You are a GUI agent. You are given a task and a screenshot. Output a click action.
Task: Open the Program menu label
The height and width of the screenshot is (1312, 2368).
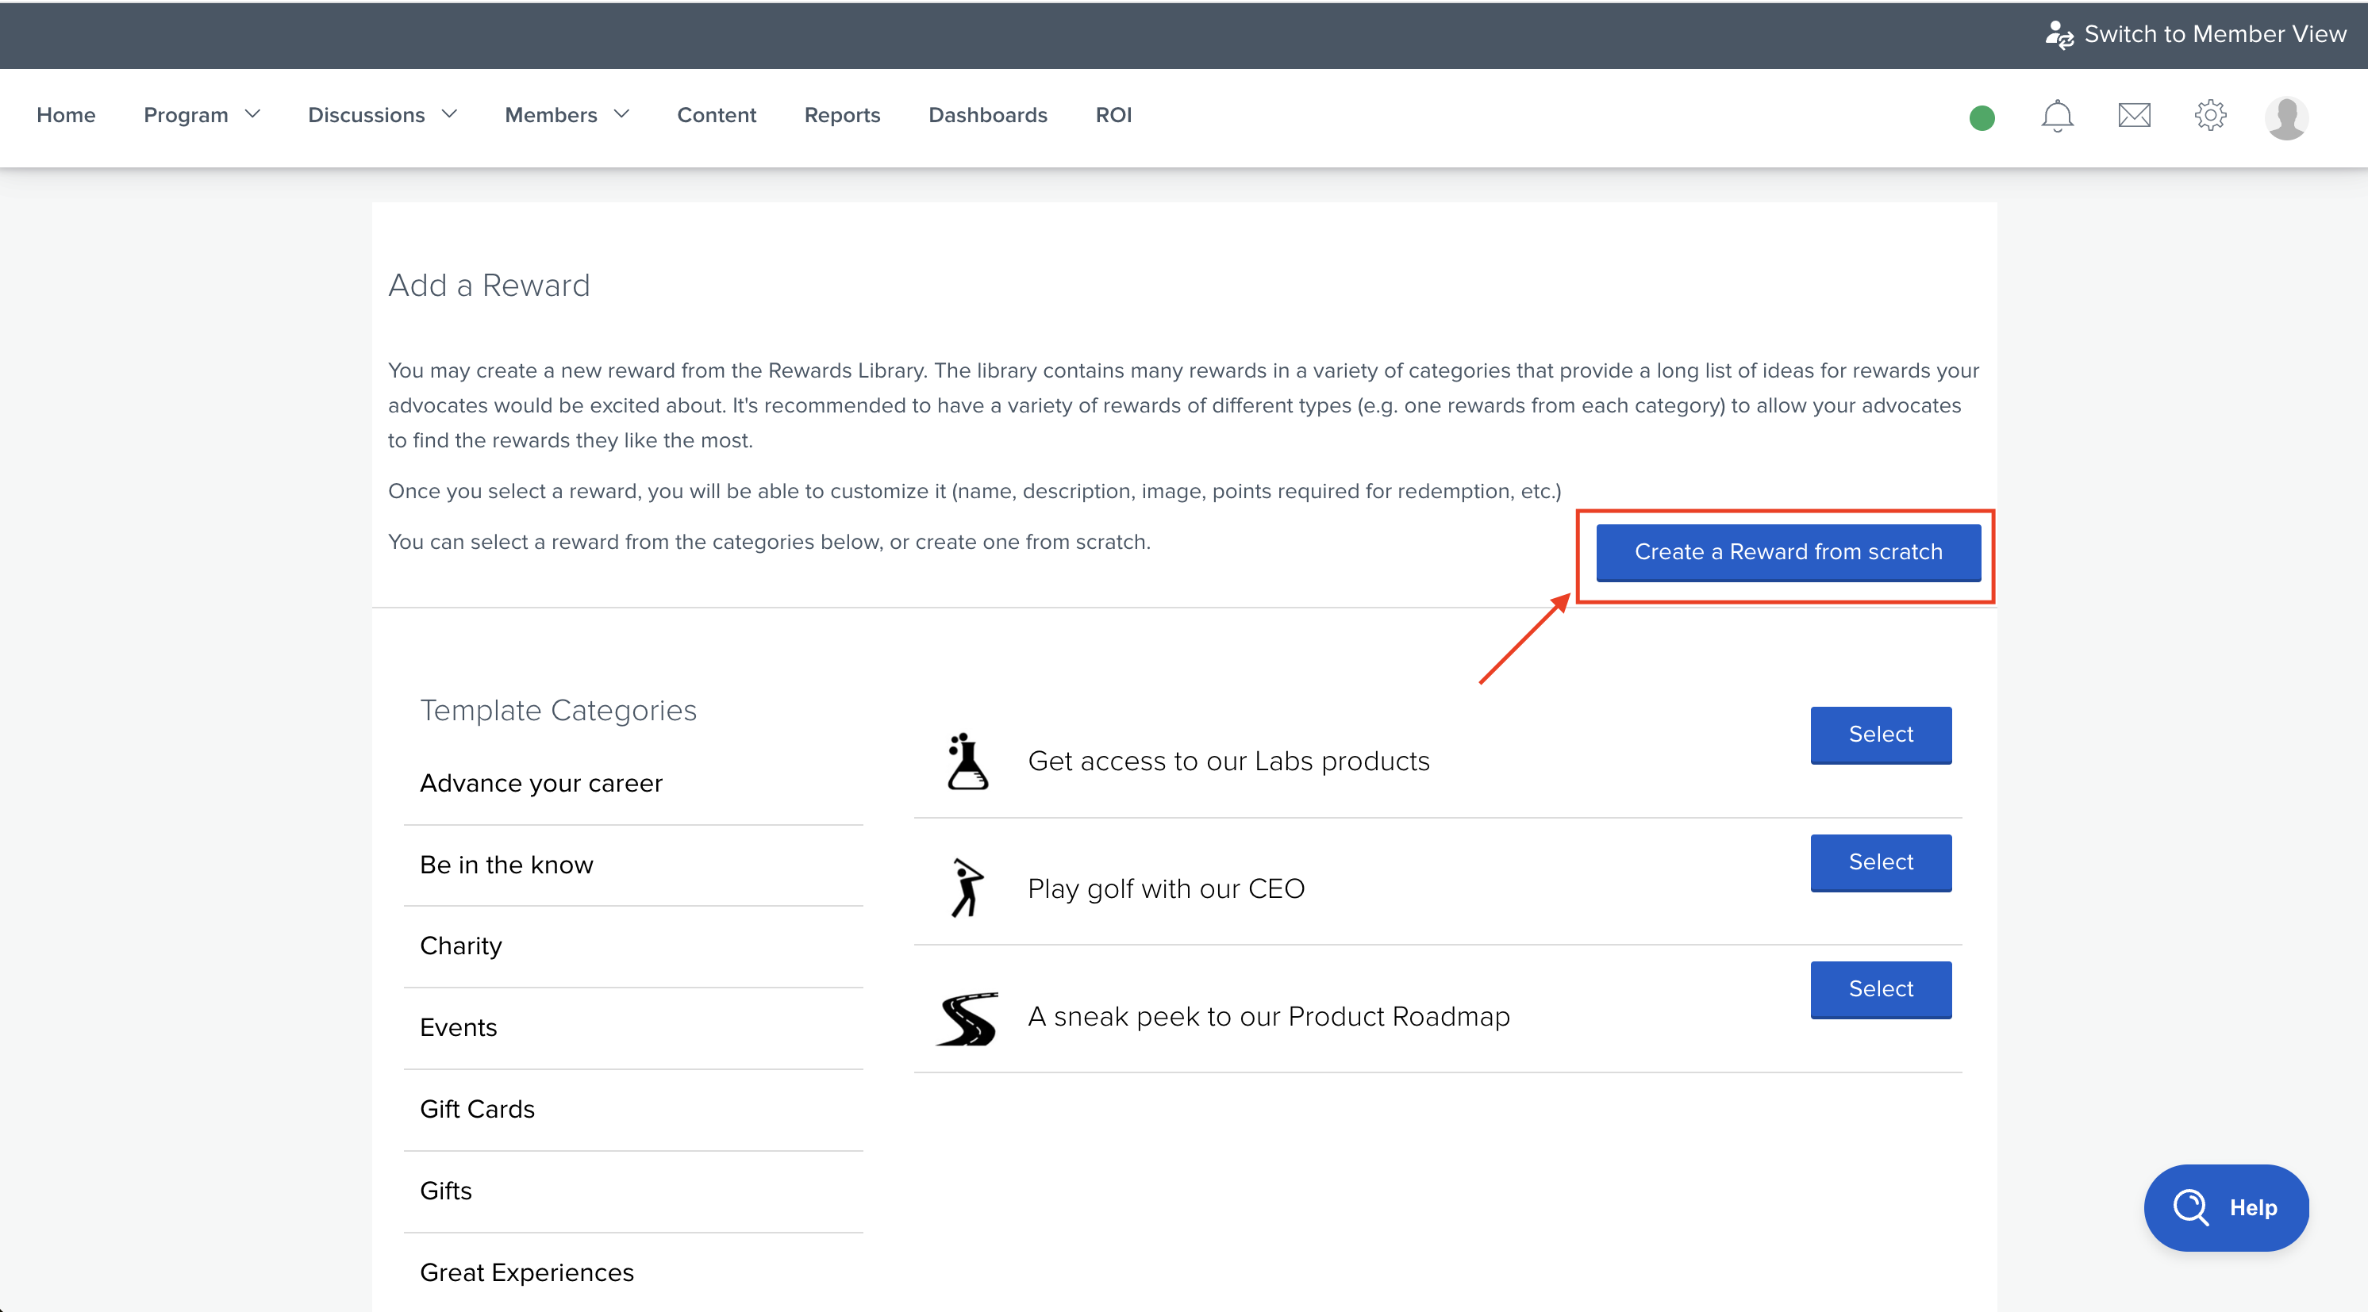(186, 115)
